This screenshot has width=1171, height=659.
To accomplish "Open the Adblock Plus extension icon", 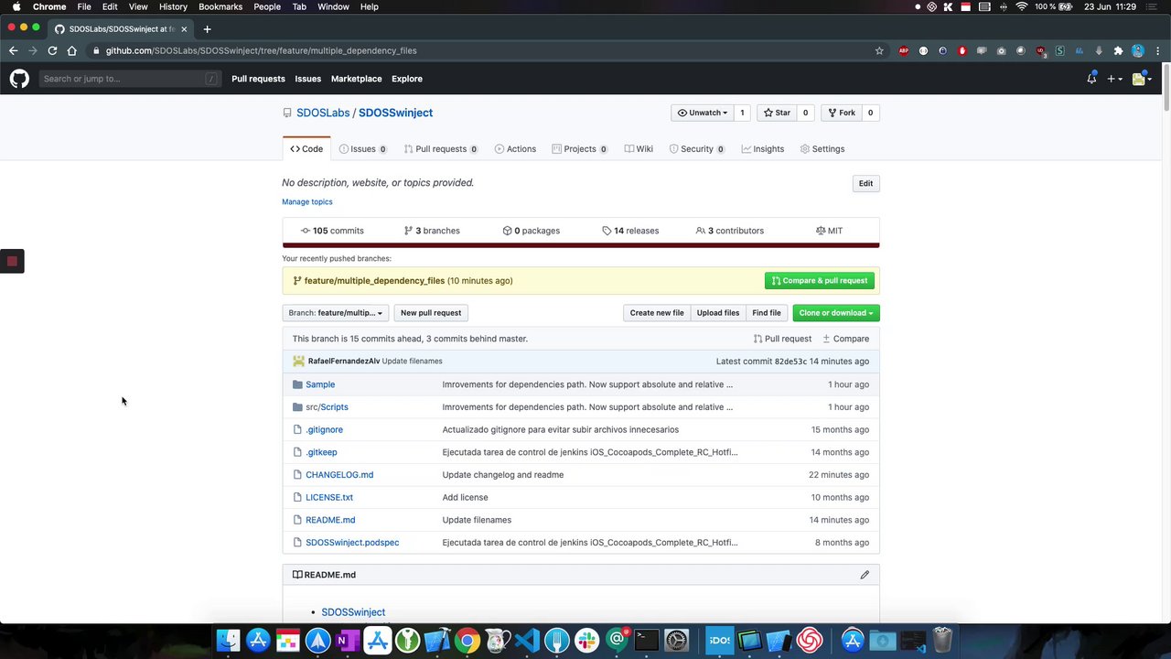I will click(904, 51).
